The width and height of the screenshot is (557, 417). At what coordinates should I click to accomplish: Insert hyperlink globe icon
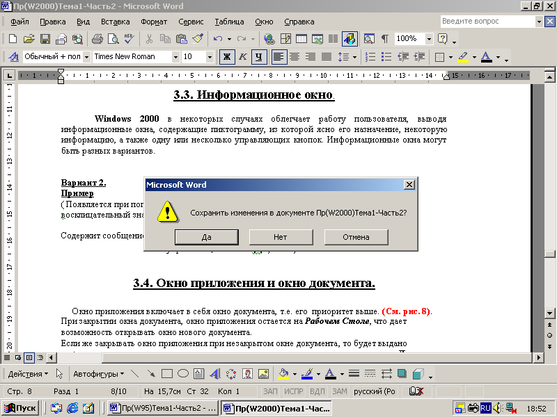269,39
